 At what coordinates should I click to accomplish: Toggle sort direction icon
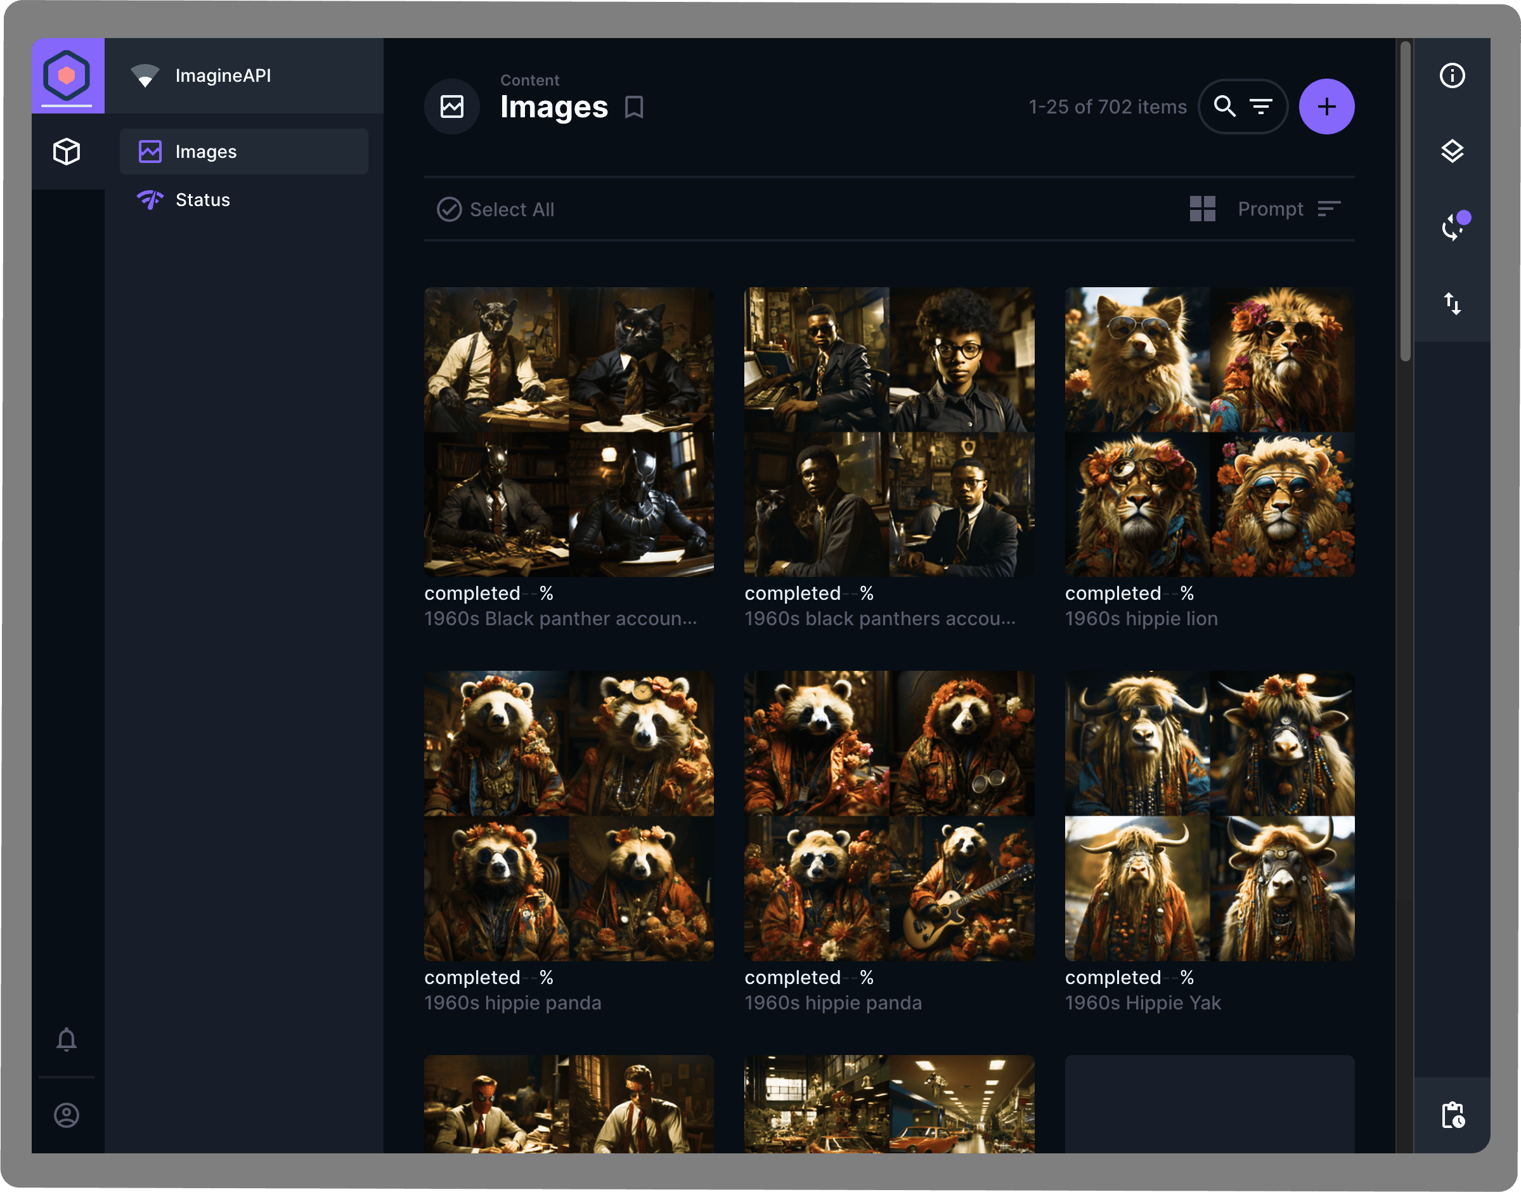point(1329,209)
